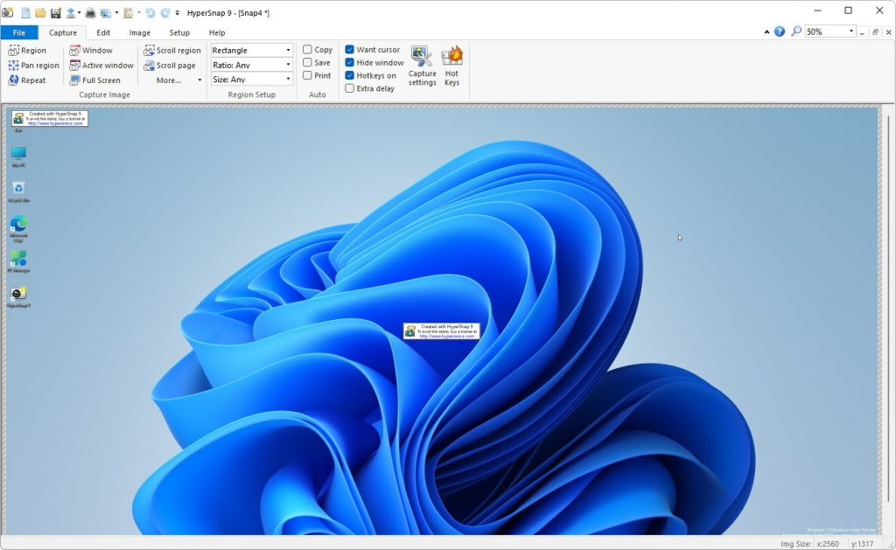This screenshot has width=896, height=550.
Task: Click the y:1317 image height readout
Action: (x=862, y=544)
